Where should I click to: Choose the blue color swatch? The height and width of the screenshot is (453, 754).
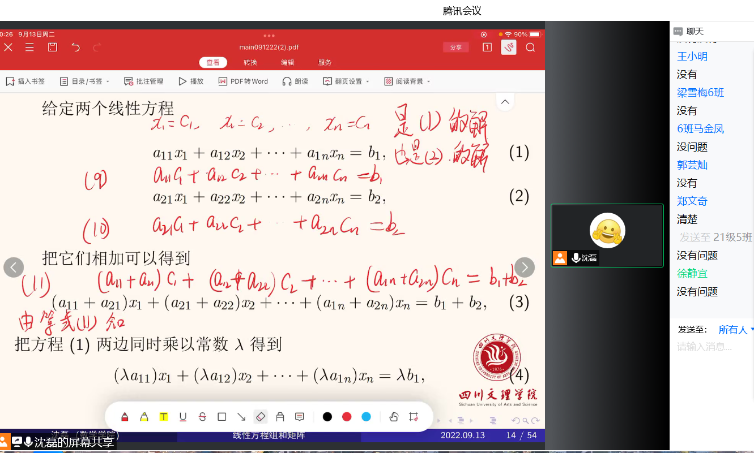pos(366,417)
